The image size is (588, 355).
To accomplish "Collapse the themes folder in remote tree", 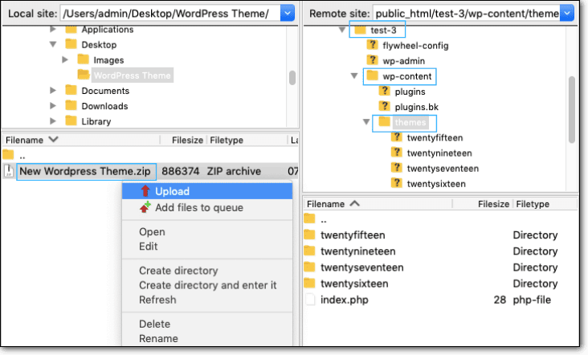I will (366, 122).
